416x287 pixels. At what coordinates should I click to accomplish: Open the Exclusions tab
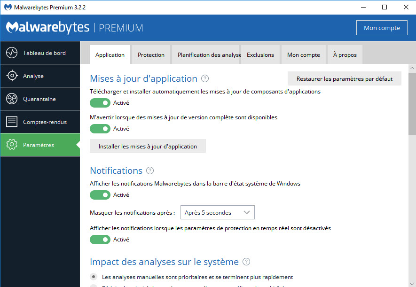click(260, 54)
